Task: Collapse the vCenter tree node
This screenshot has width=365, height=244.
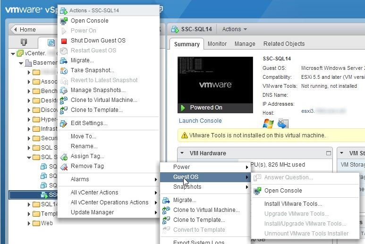Action: (x=13, y=54)
